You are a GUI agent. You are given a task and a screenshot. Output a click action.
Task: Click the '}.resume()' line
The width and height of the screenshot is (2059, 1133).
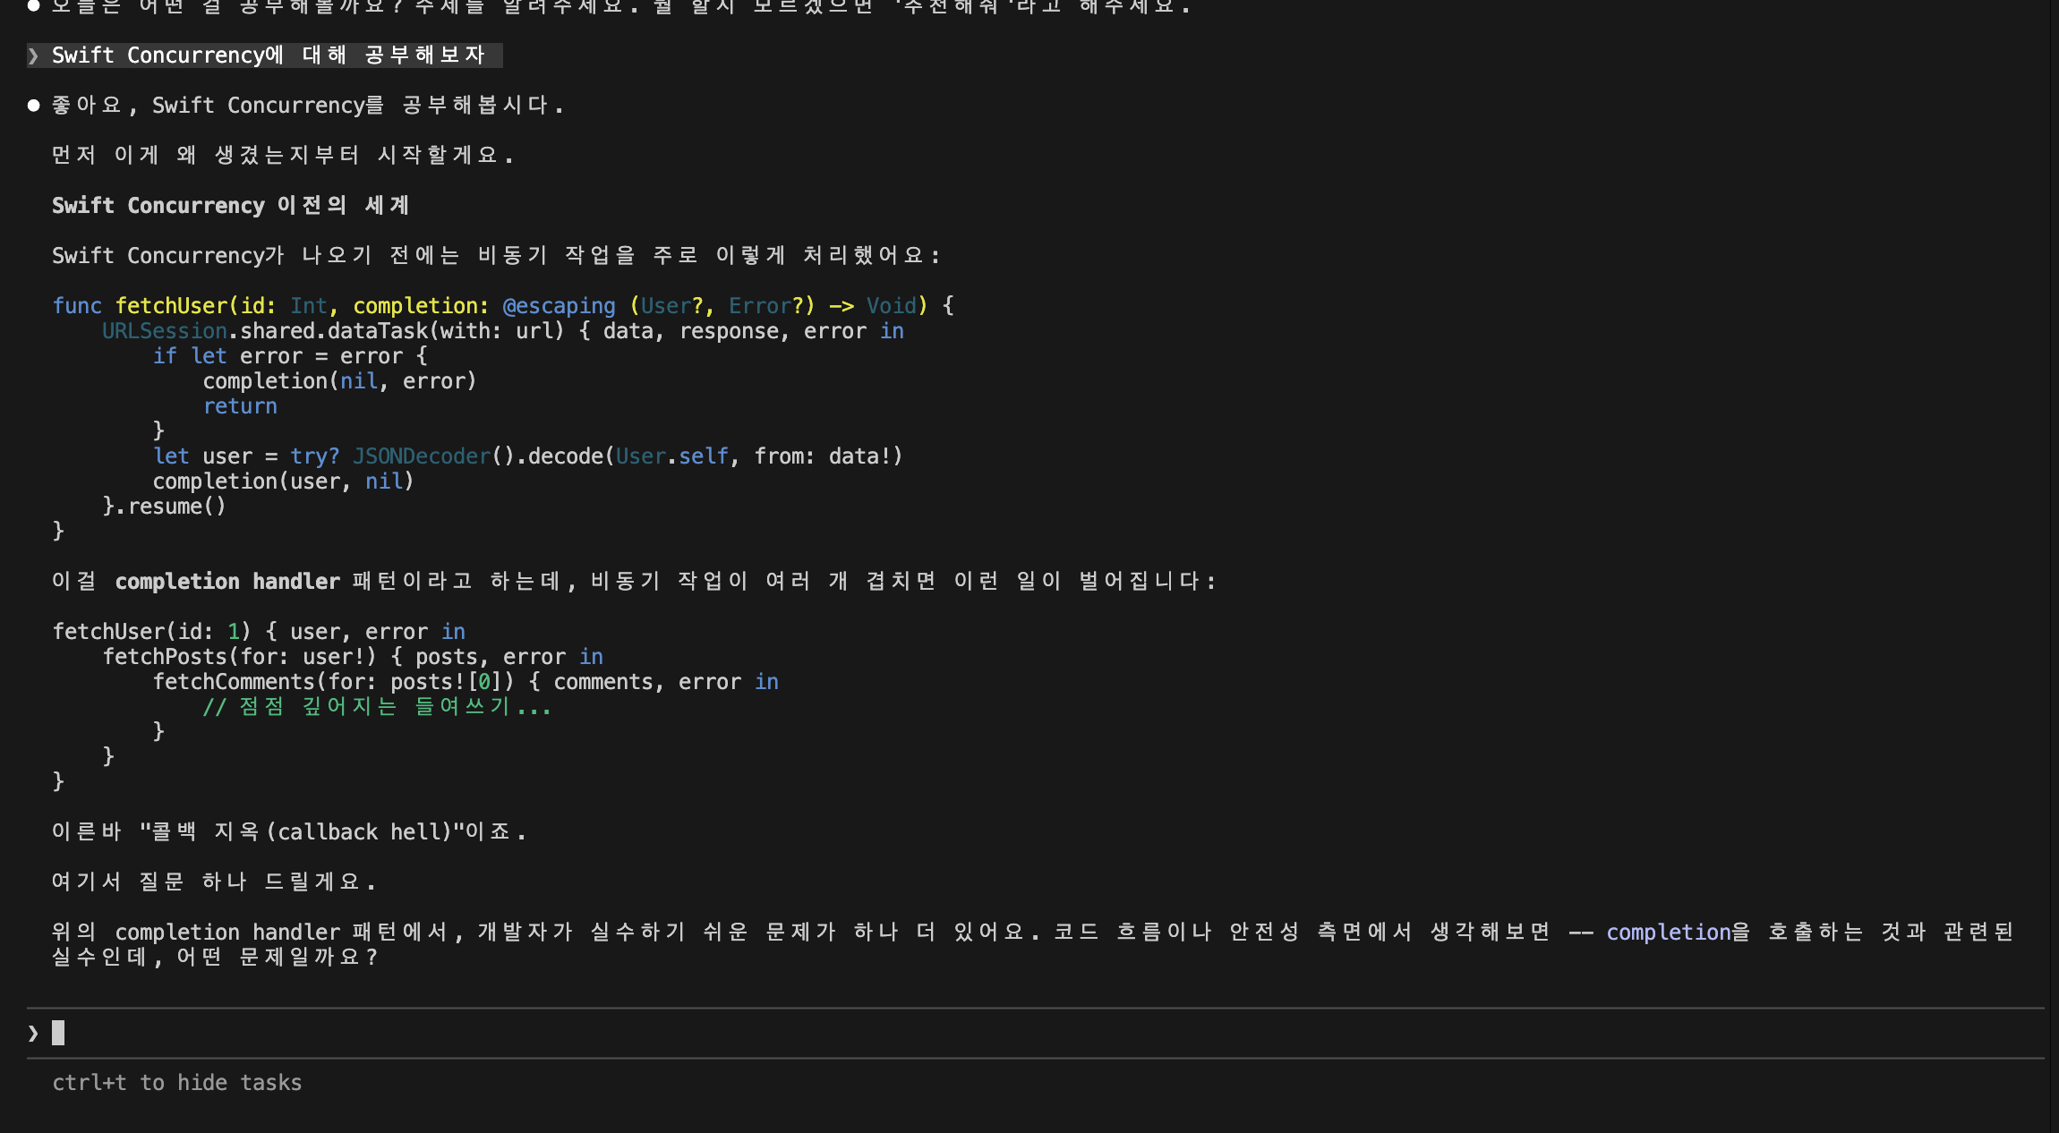point(165,507)
